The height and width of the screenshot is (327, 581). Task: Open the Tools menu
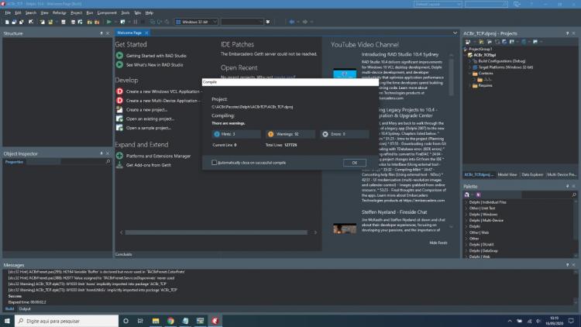(125, 13)
